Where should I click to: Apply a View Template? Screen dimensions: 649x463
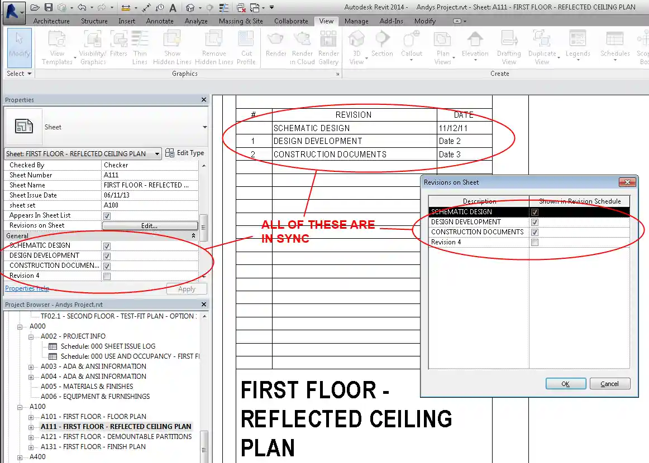[57, 47]
